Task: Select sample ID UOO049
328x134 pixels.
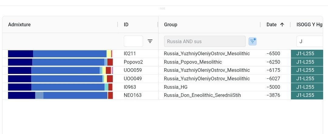Action: (133, 78)
